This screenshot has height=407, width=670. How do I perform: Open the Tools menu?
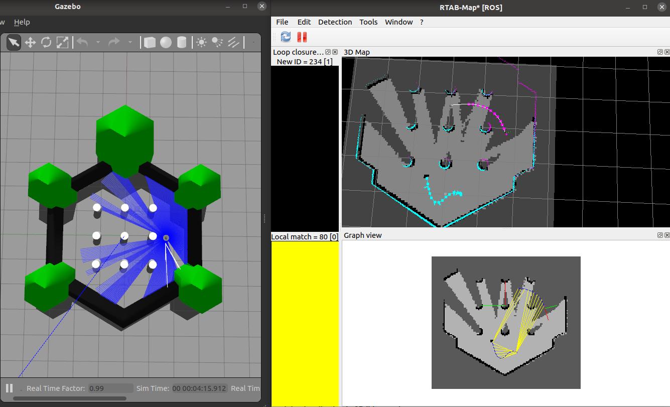click(x=368, y=22)
